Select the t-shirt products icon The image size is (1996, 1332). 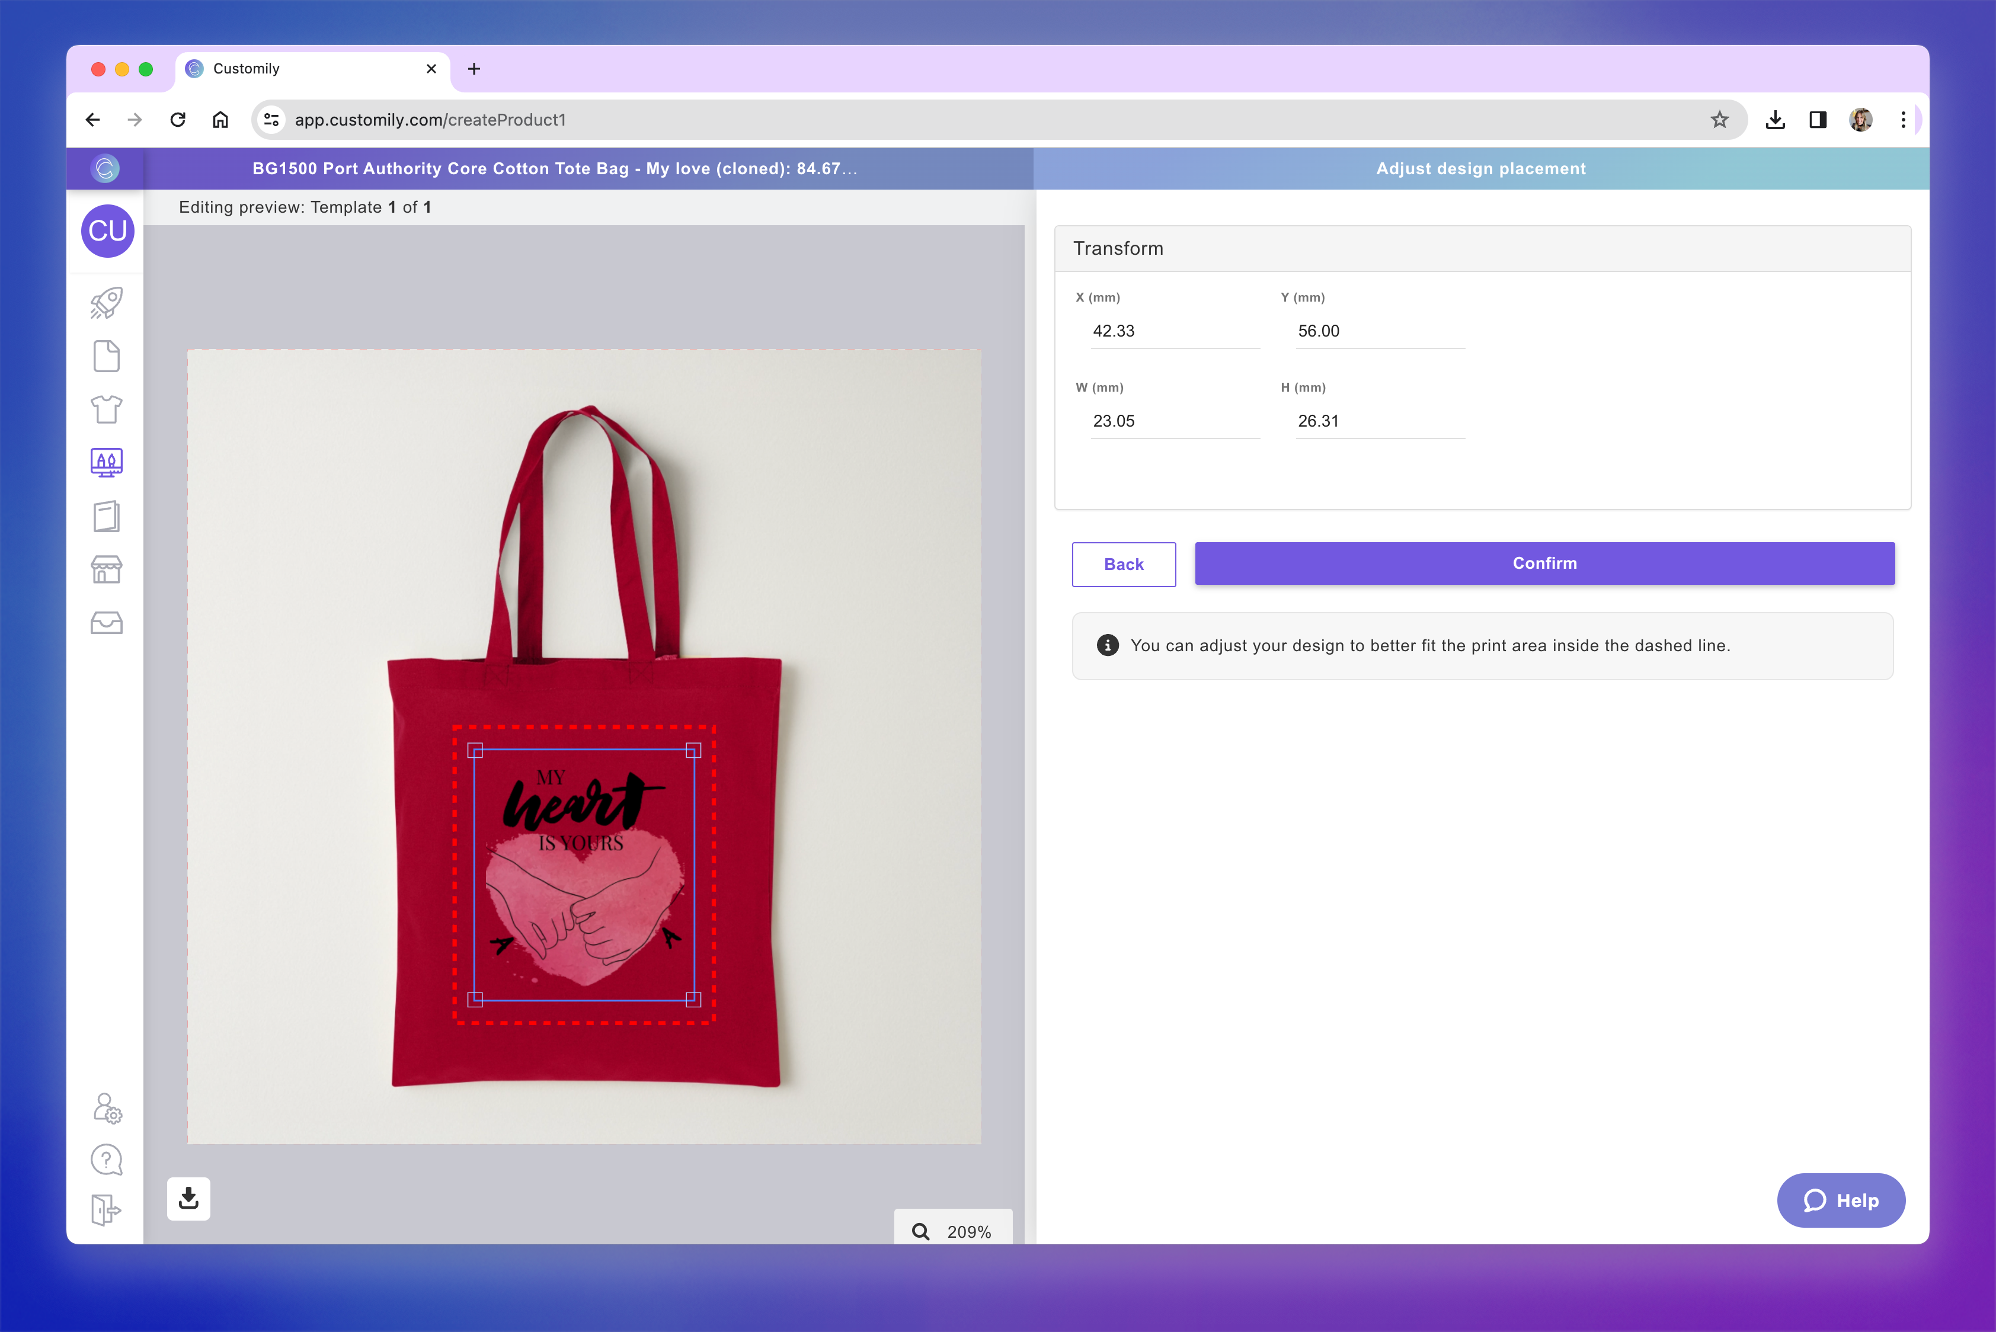[x=106, y=409]
